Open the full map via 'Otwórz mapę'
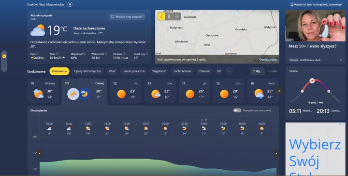This screenshot has height=176, width=348. tap(268, 60)
